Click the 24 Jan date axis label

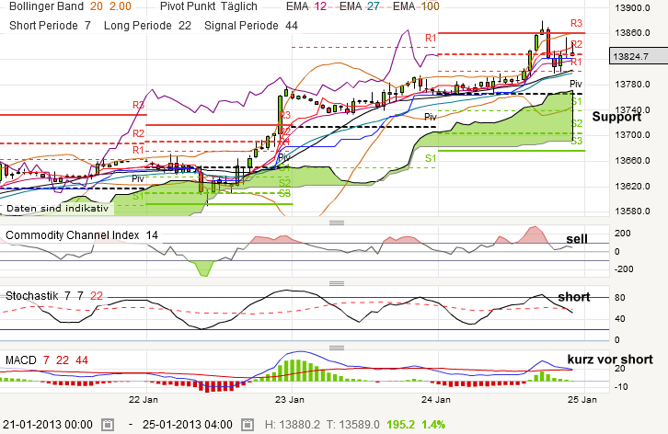pos(436,399)
